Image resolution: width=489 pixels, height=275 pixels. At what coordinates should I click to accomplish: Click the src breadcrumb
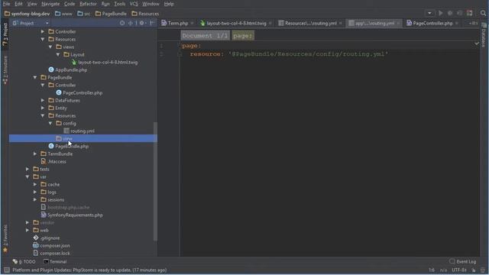click(84, 14)
